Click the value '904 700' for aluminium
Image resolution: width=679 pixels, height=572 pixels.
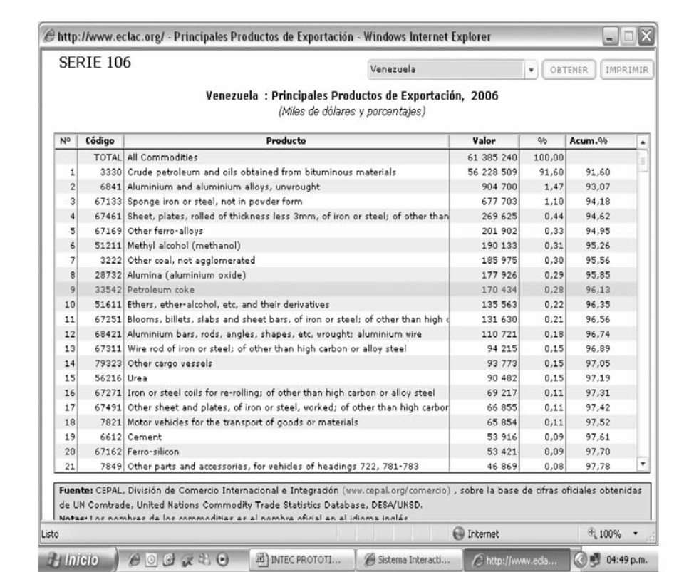[x=499, y=187]
